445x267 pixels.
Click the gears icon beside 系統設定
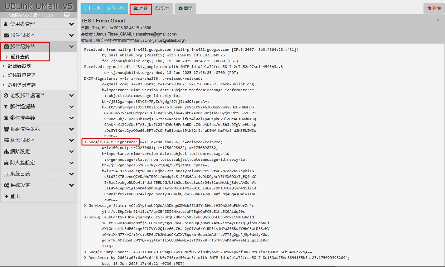coord(6,185)
